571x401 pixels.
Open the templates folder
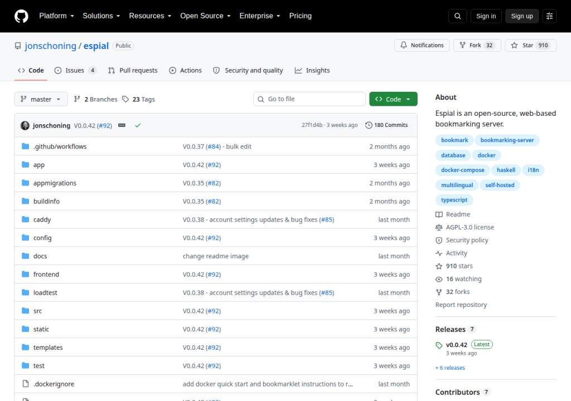pos(48,348)
